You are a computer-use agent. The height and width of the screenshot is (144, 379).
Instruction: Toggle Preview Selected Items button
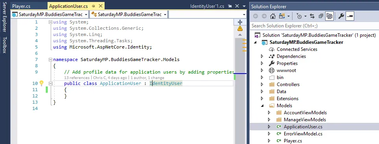click(350, 16)
